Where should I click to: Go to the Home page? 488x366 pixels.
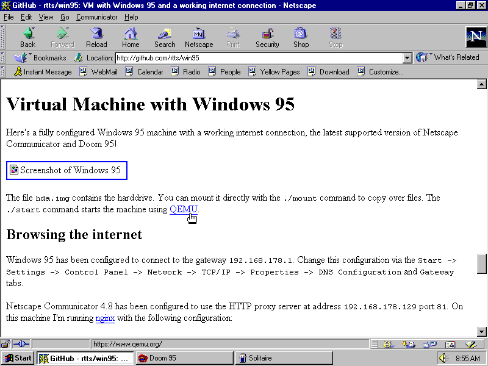pos(131,37)
